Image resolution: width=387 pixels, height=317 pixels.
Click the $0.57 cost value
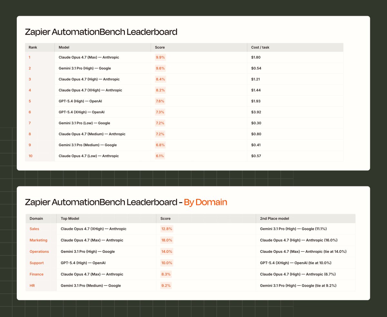point(256,156)
